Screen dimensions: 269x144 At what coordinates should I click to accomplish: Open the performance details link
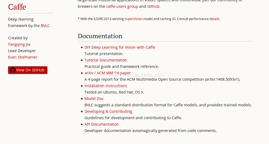coord(214,19)
